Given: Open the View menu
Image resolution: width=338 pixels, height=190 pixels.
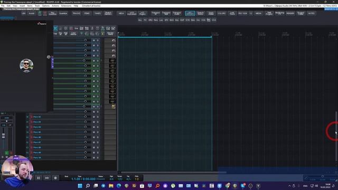Looking at the screenshot, I should point(15,6).
